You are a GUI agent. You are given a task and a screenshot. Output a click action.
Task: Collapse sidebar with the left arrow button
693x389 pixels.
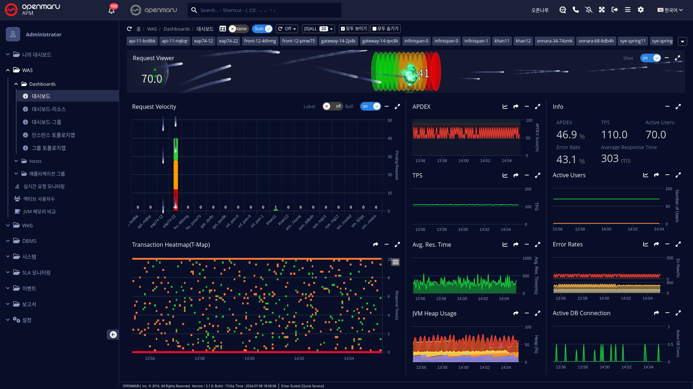click(113, 335)
